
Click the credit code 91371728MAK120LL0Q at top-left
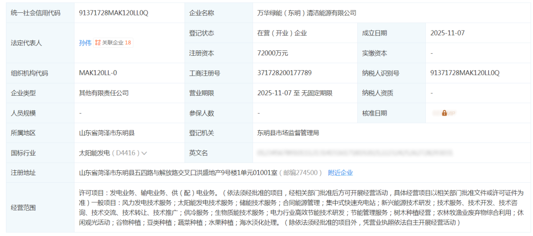click(114, 13)
